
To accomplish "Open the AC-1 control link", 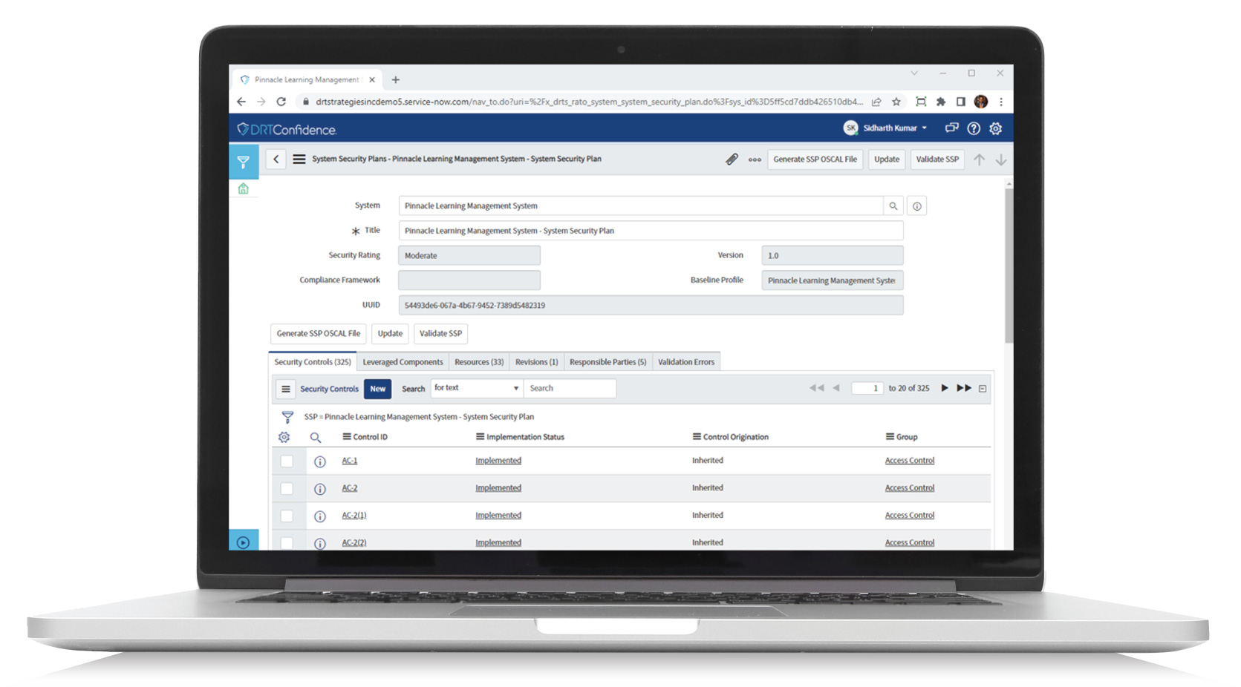I will pyautogui.click(x=349, y=461).
